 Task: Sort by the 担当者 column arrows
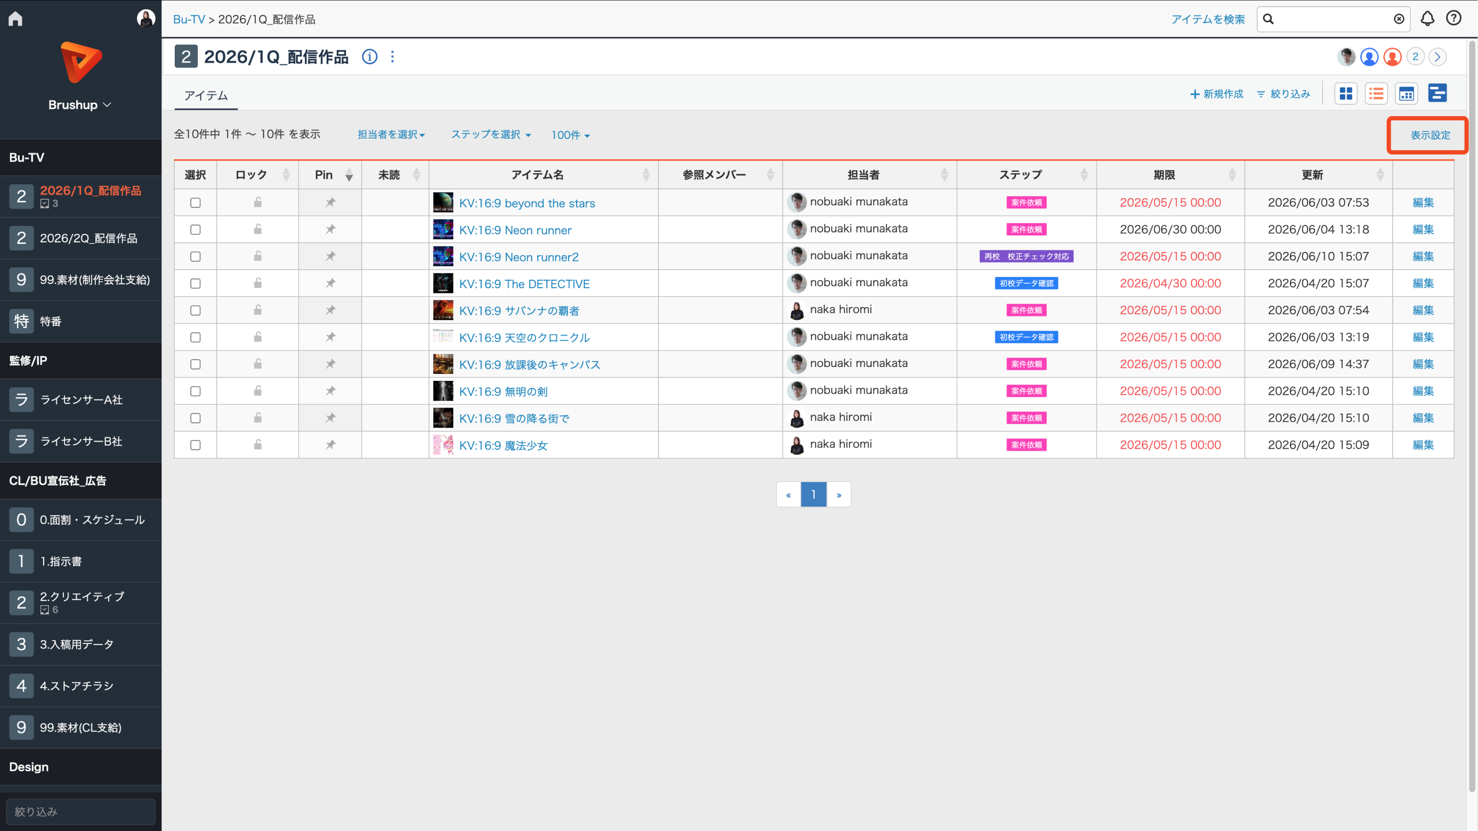point(945,175)
